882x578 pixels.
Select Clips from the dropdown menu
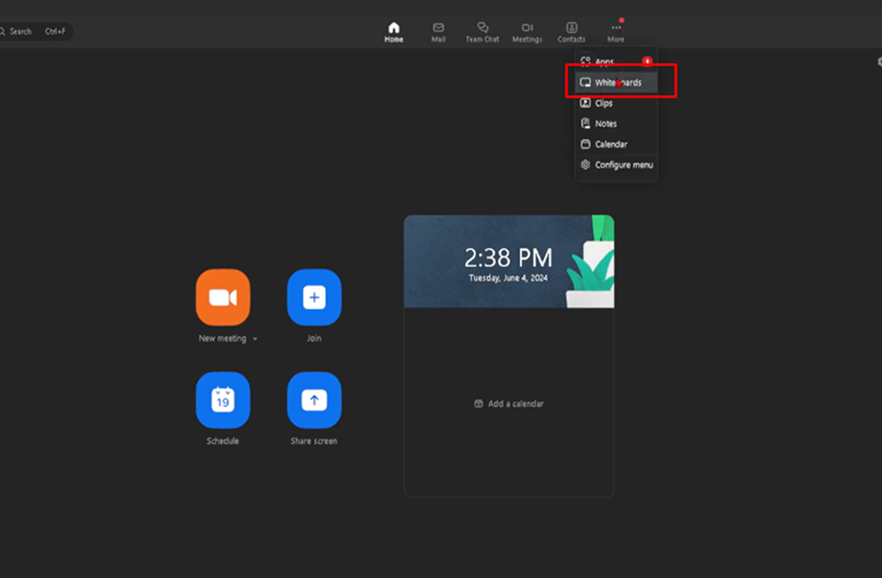(x=603, y=103)
